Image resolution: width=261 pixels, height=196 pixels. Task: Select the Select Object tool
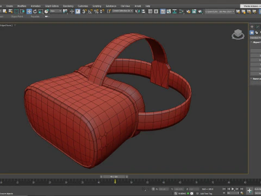(5, 11)
